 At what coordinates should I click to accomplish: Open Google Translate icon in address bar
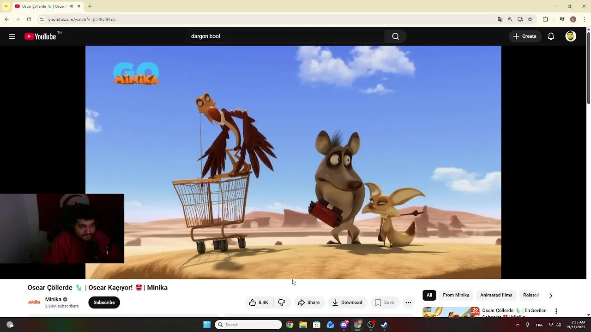(500, 19)
